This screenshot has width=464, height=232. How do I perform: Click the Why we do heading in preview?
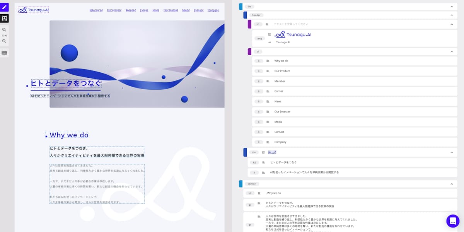coord(69,135)
